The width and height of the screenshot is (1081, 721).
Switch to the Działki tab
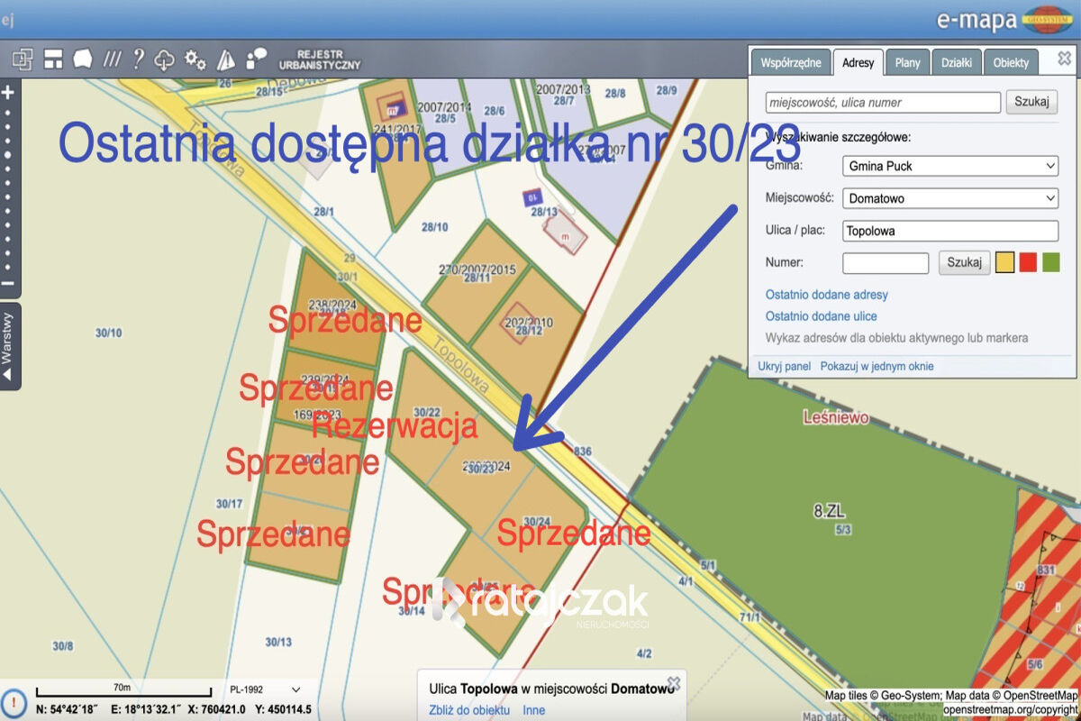(956, 62)
